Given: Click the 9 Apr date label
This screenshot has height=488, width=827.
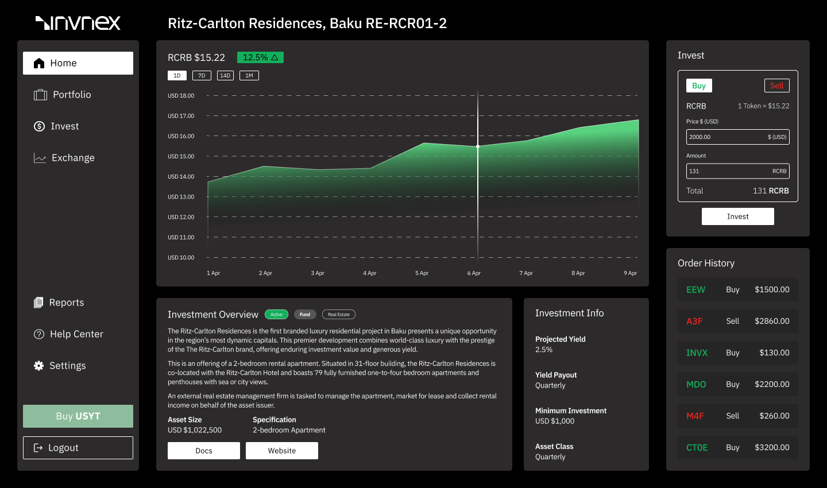Looking at the screenshot, I should click(630, 273).
